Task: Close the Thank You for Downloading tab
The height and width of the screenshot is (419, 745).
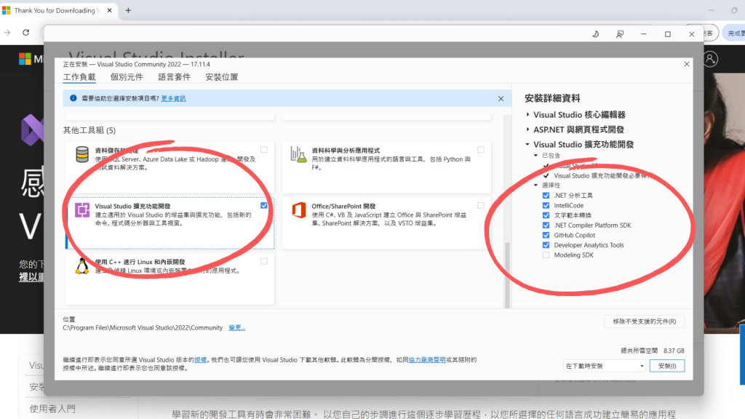Action: click(109, 10)
